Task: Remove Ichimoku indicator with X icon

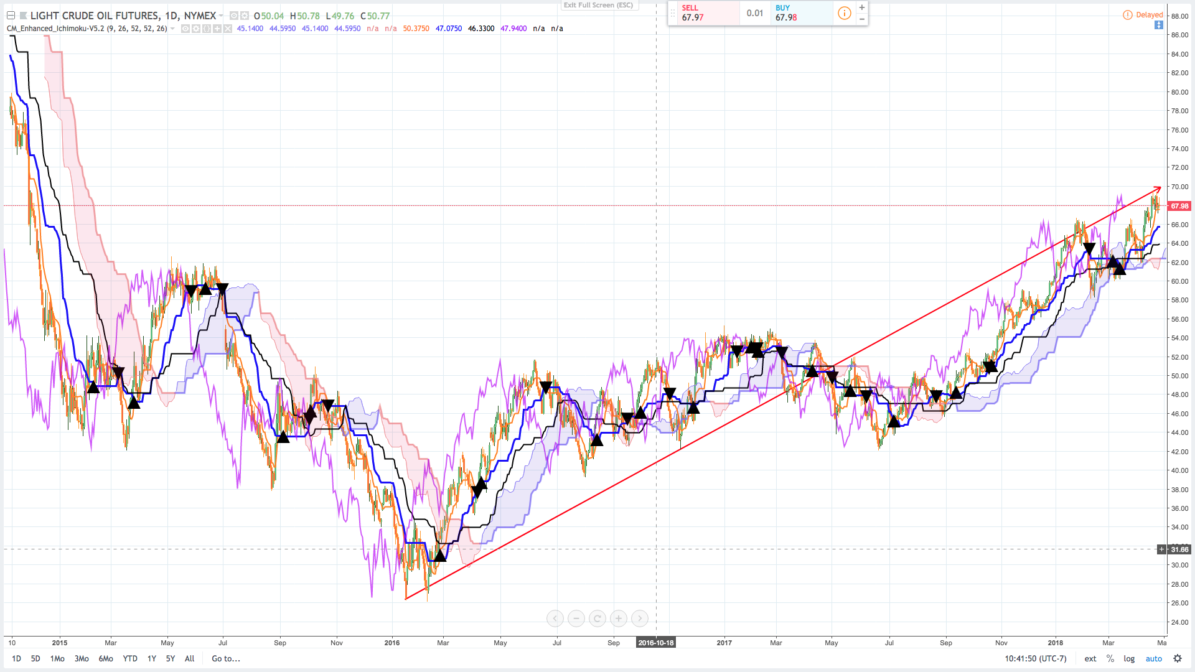Action: point(228,29)
